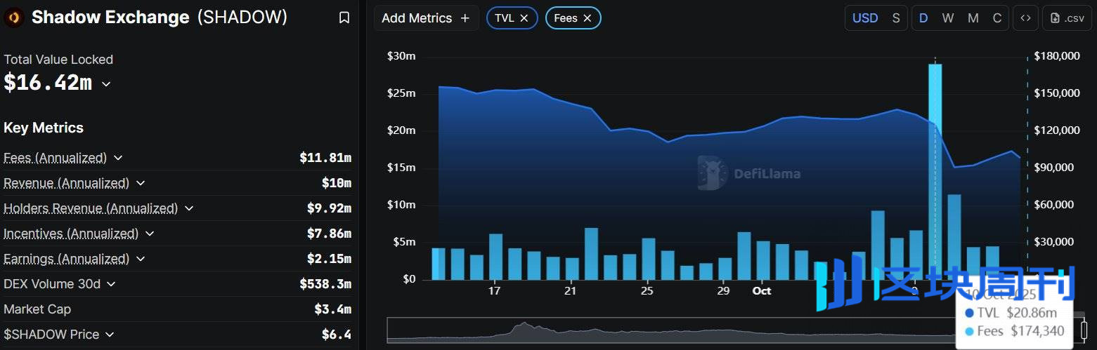Remove the TVL metric chip

click(524, 18)
